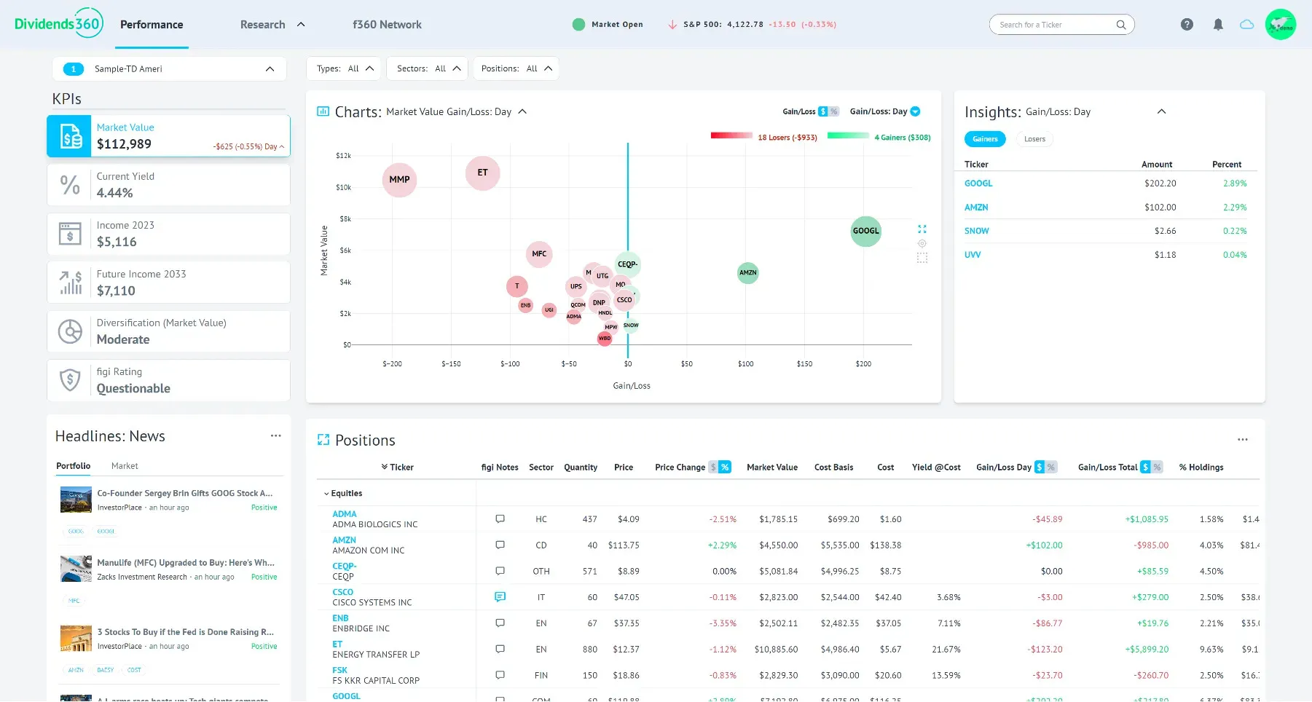The width and height of the screenshot is (1312, 702).
Task: Open the notifications bell
Action: pos(1218,24)
